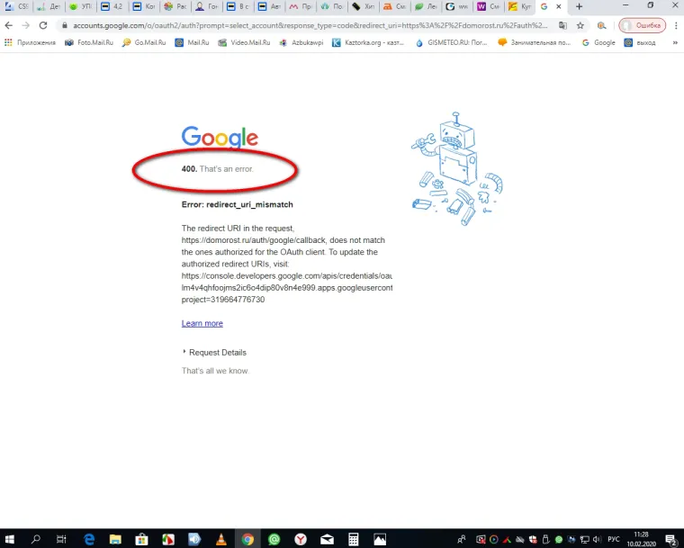Open Windows Start menu
Image resolution: width=684 pixels, height=548 pixels.
(x=11, y=539)
